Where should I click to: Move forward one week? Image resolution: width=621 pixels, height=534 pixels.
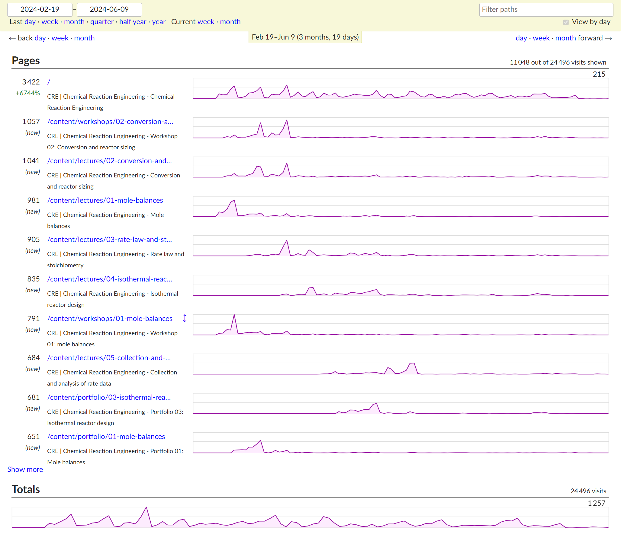(541, 38)
